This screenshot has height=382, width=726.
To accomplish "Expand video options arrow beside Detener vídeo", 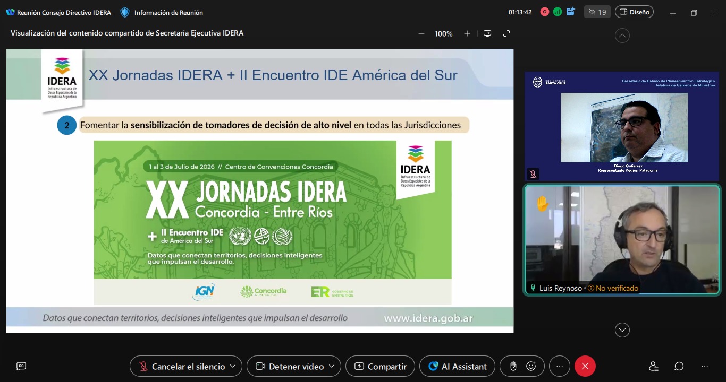I will (x=332, y=366).
